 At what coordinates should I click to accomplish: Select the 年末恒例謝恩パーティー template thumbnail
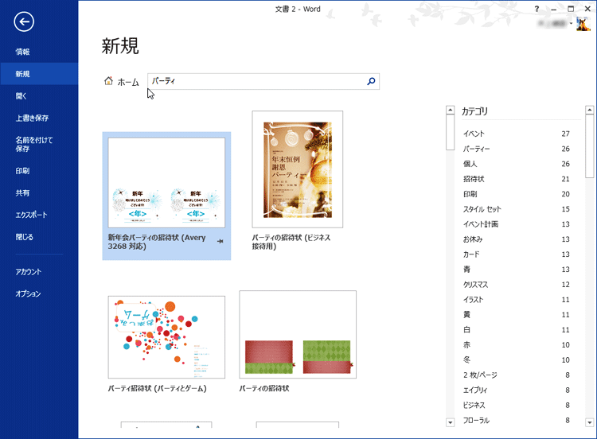298,169
